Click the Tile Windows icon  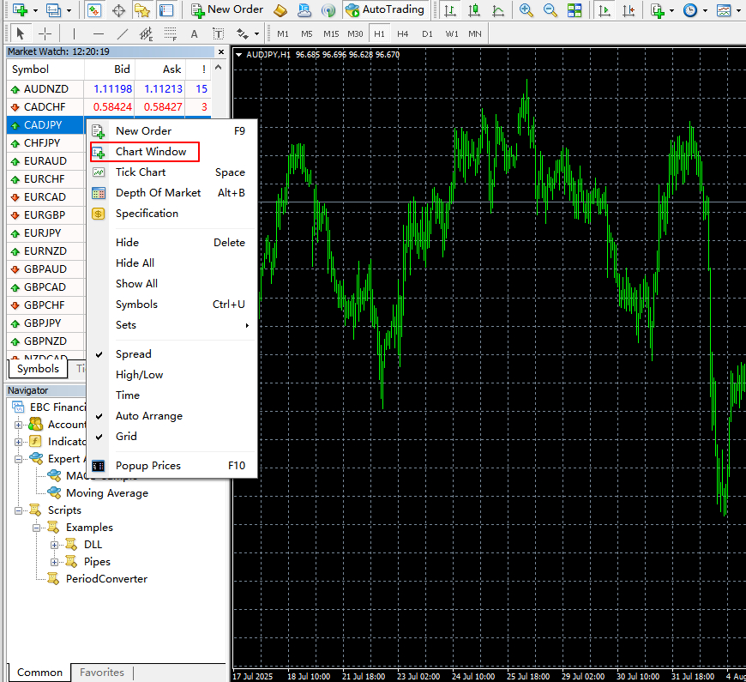(575, 10)
